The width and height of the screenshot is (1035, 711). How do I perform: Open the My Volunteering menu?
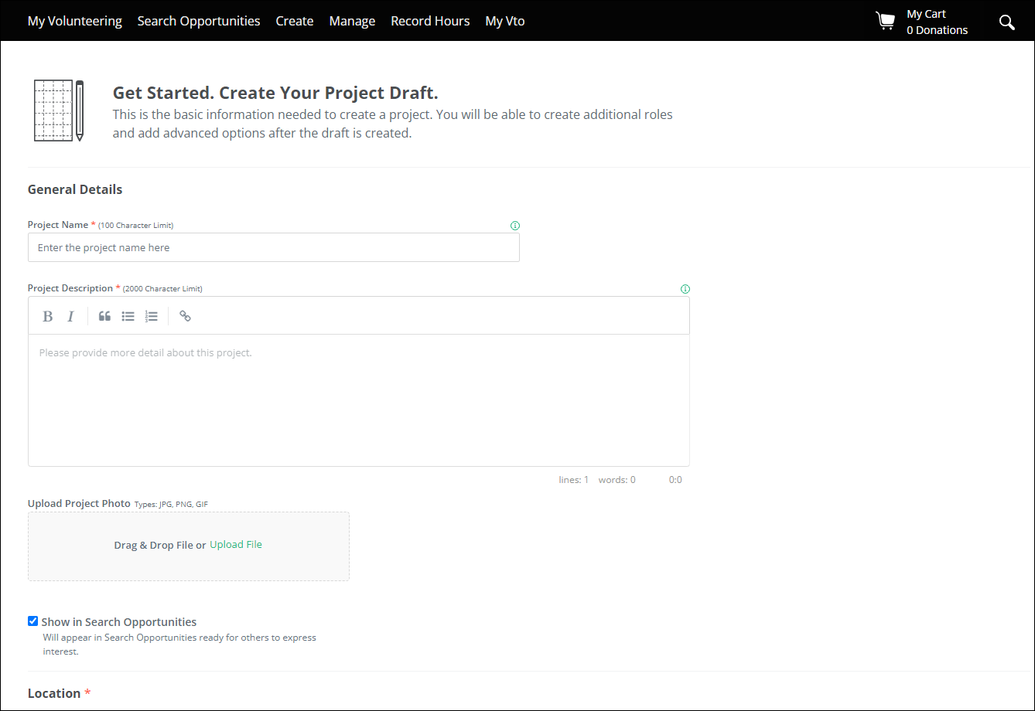[x=75, y=21]
